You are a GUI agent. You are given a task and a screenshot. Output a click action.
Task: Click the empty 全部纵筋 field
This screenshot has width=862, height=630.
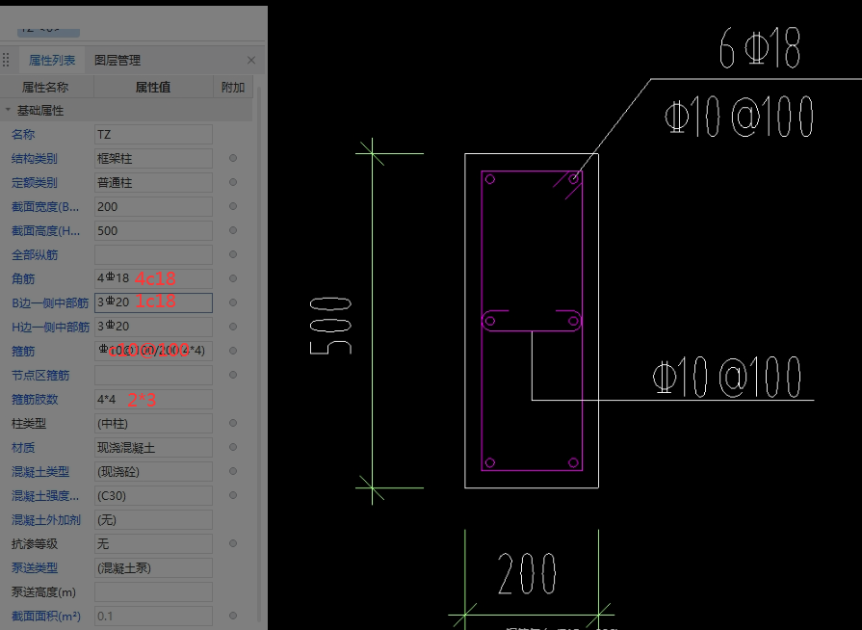tap(153, 255)
